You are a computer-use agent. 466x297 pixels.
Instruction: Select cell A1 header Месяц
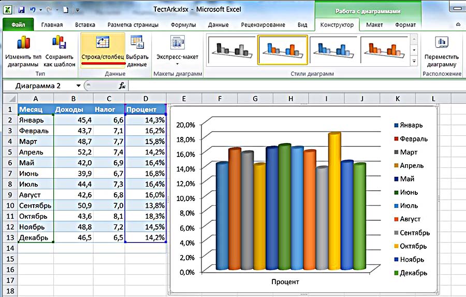(x=36, y=109)
